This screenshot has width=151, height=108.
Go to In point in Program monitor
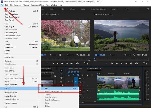point(112,63)
